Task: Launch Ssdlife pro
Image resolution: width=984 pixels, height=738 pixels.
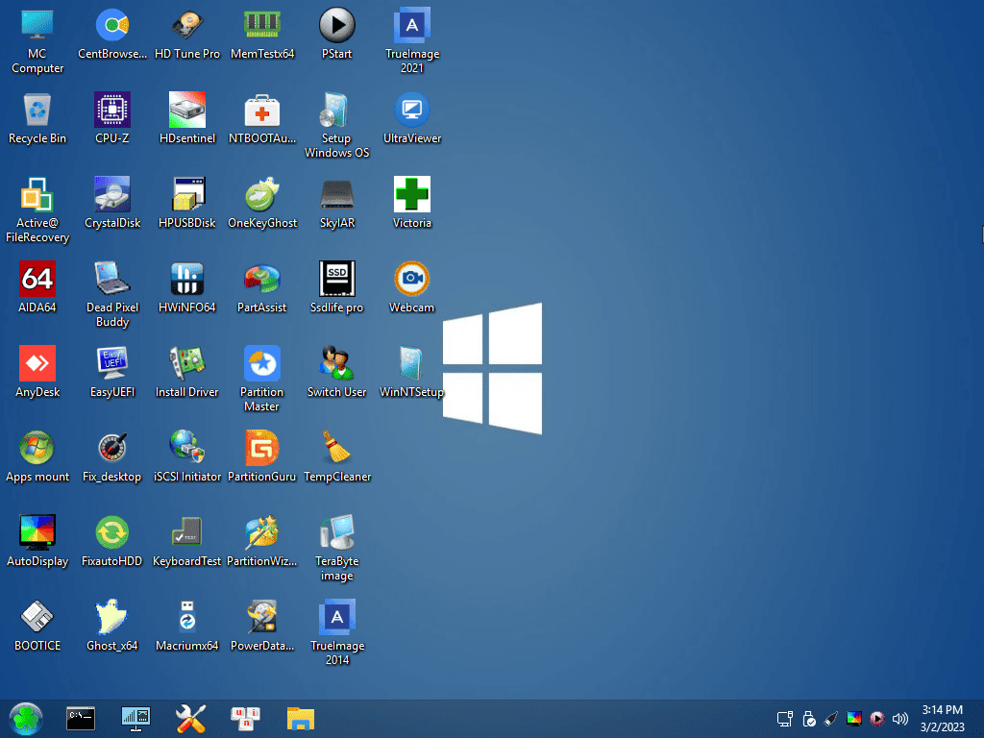Action: click(337, 279)
